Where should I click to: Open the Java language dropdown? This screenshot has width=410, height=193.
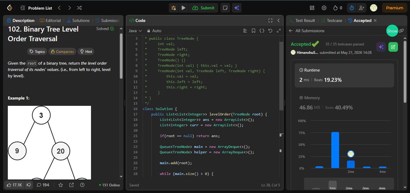click(135, 30)
